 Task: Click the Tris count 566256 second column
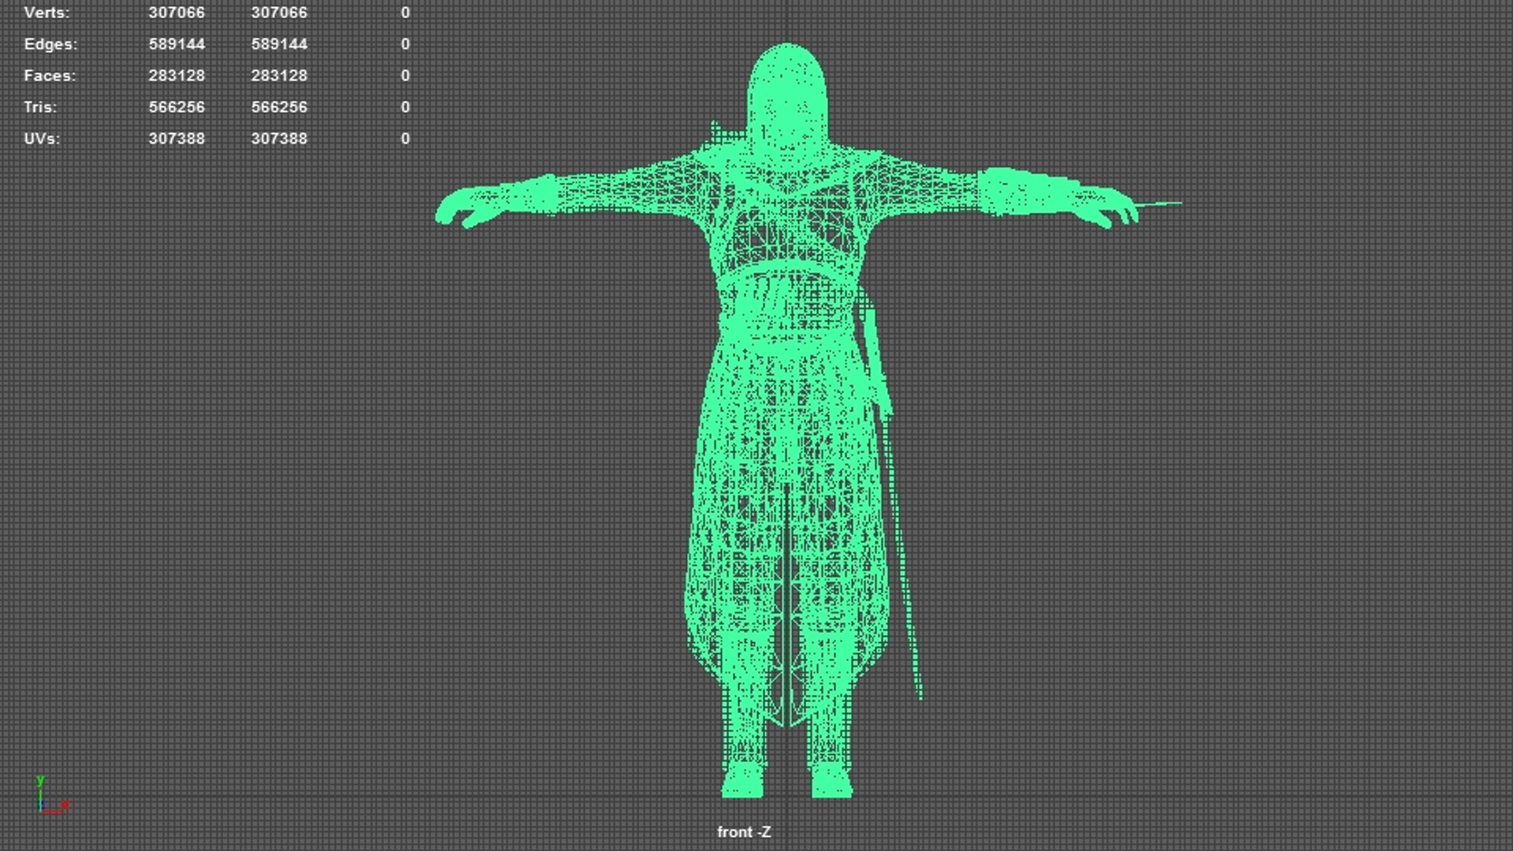[x=279, y=107]
